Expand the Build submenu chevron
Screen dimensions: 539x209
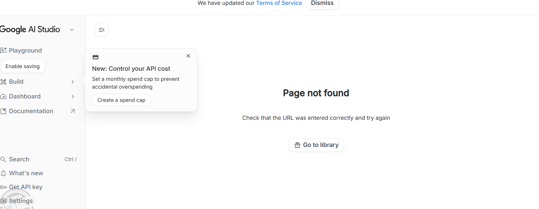(x=73, y=82)
